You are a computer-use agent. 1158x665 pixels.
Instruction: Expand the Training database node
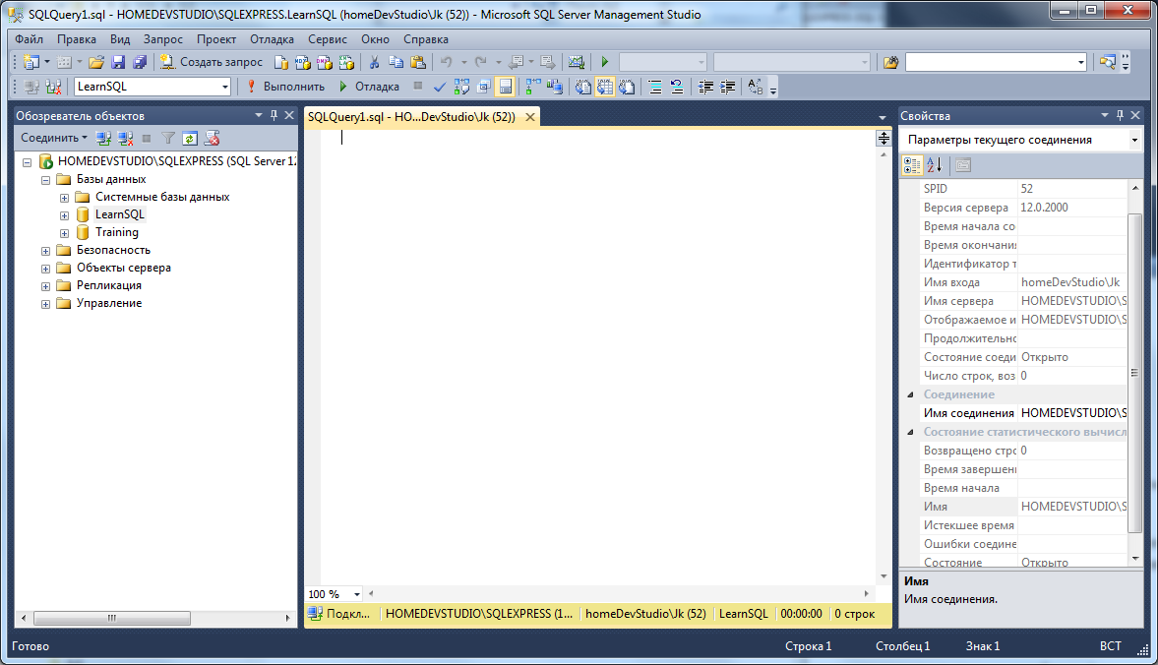pos(64,233)
